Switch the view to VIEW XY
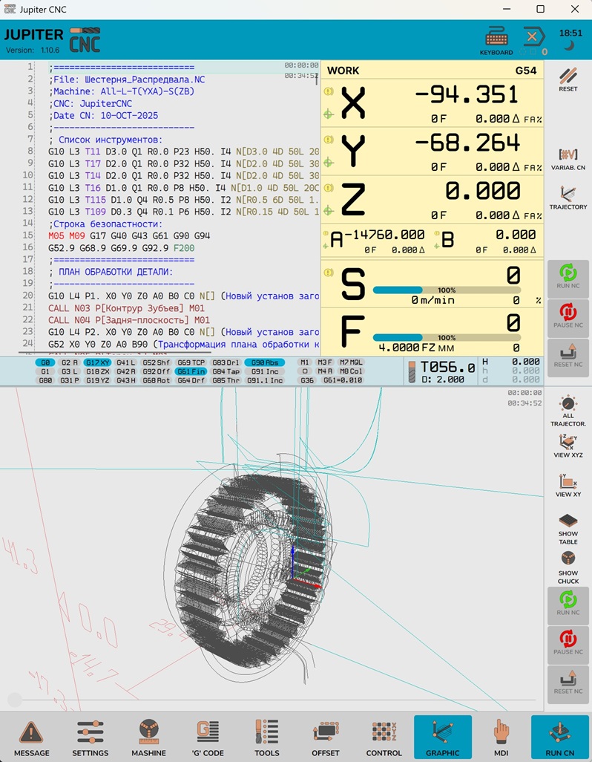 (568, 484)
